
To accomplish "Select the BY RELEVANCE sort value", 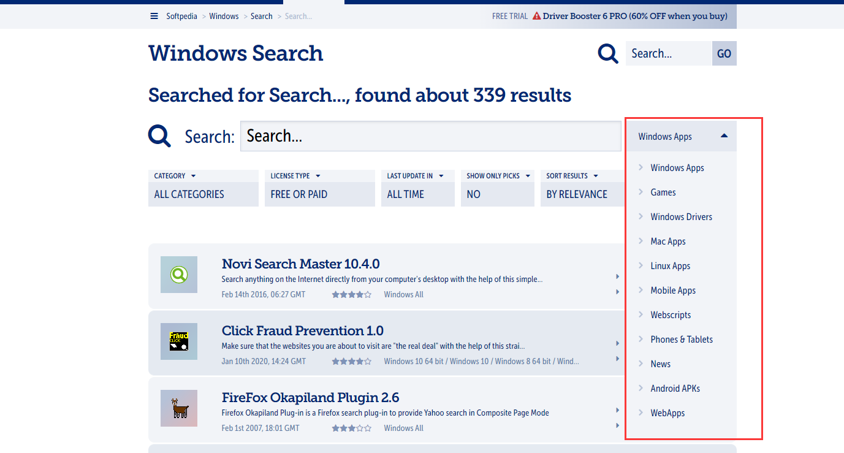I will point(582,194).
